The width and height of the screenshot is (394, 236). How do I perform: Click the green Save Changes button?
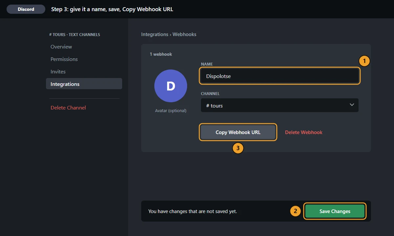pyautogui.click(x=335, y=211)
